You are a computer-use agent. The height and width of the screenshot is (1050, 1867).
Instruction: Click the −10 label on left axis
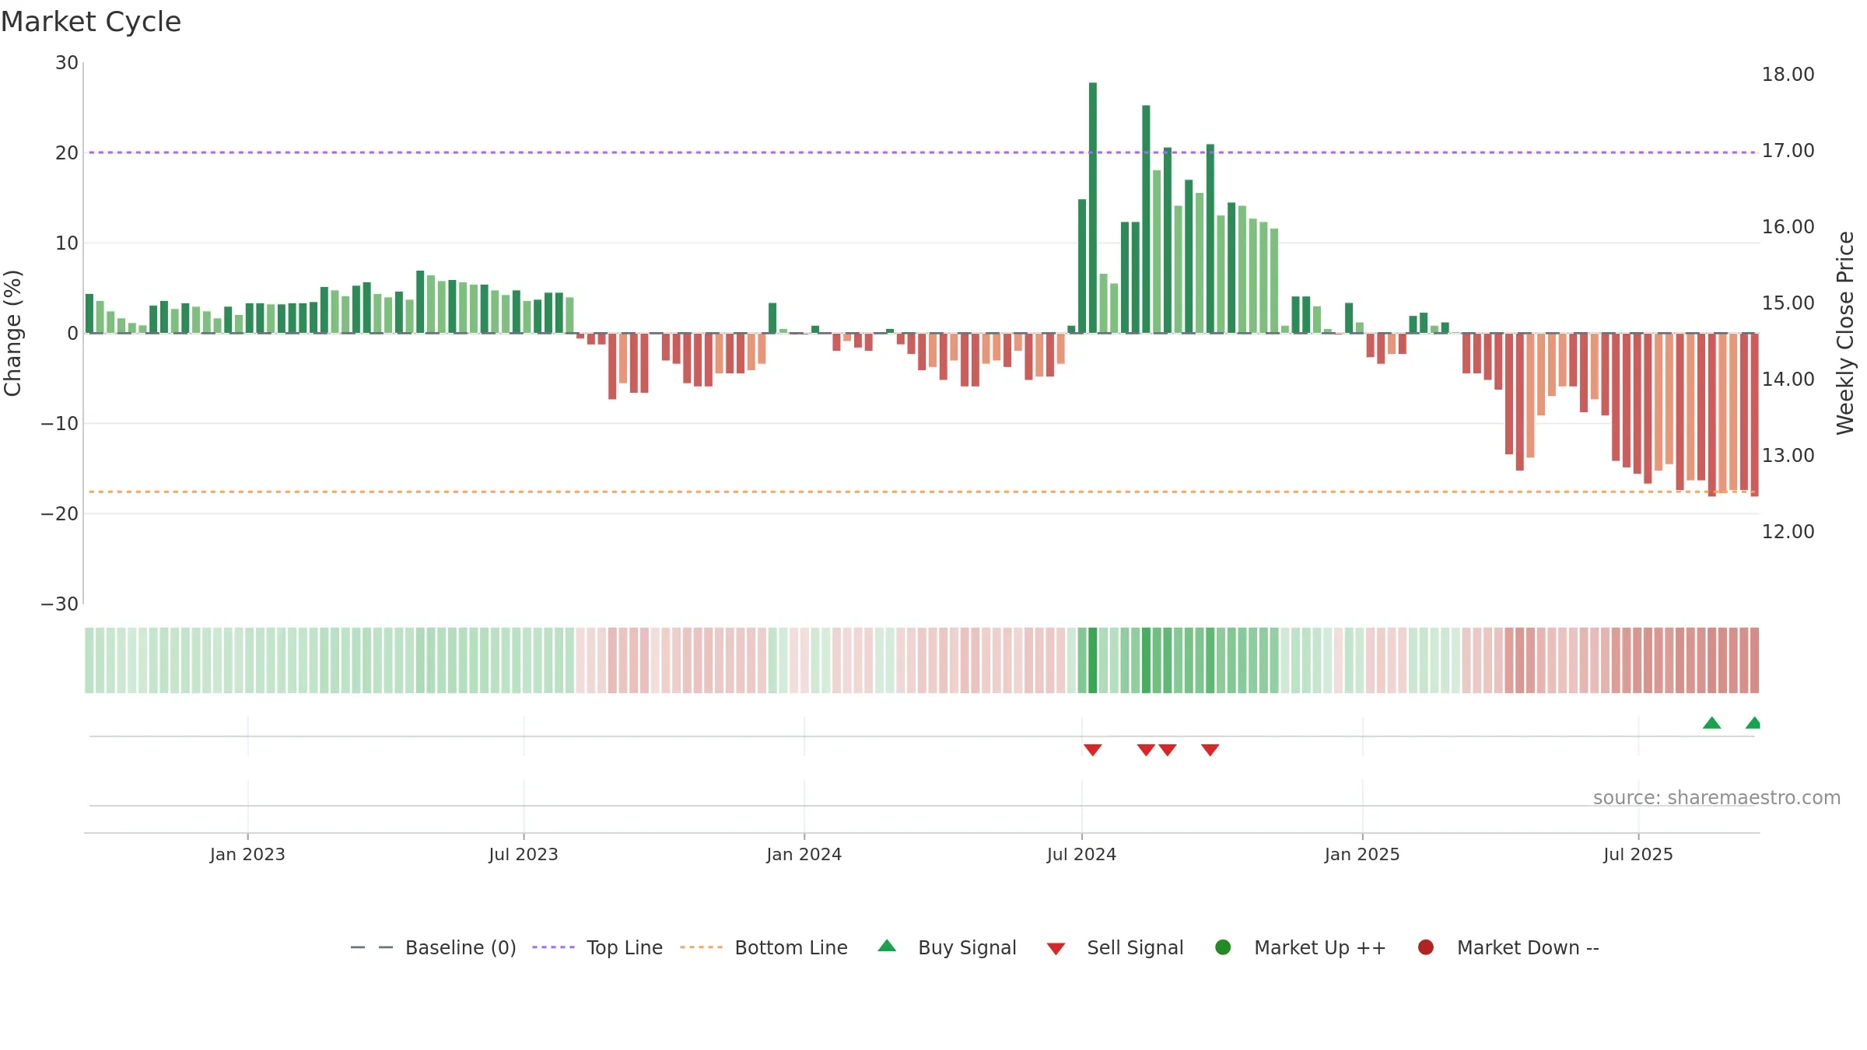click(60, 424)
